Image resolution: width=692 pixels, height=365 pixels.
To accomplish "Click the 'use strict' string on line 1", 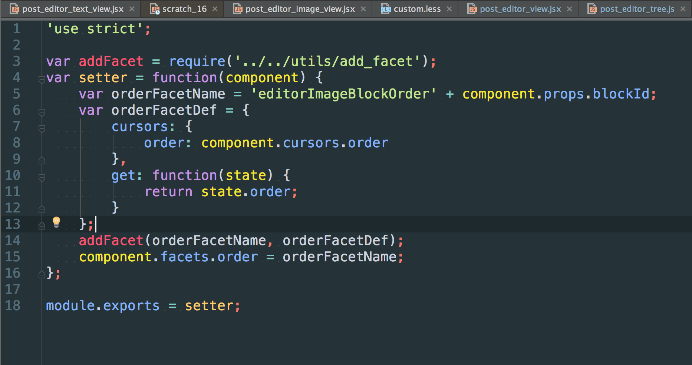I will [95, 29].
